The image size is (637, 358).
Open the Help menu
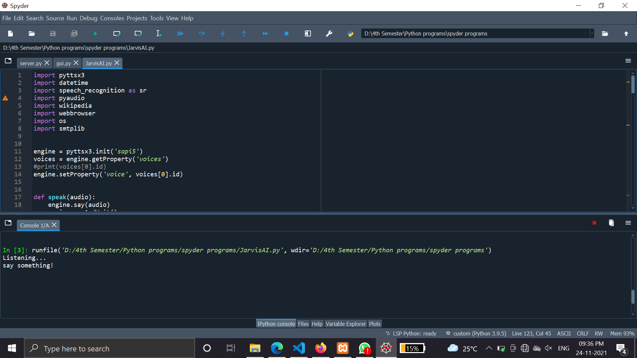point(187,18)
